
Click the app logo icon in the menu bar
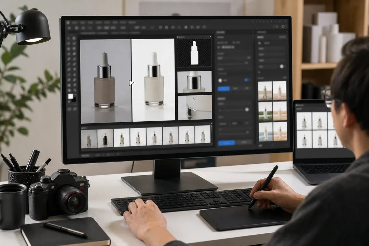(68, 23)
